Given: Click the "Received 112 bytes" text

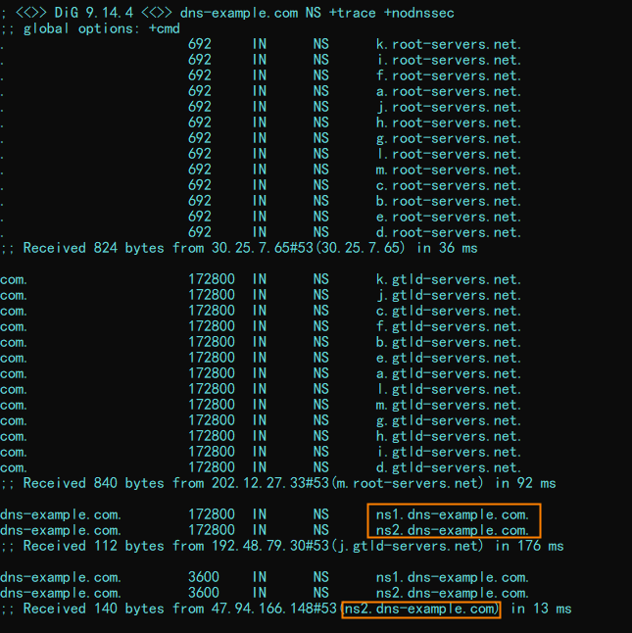Looking at the screenshot, I should pos(94,546).
